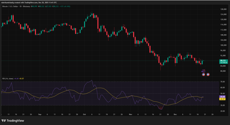
Task: Click the RSI 70.00 scale level label
Action: tap(223, 82)
